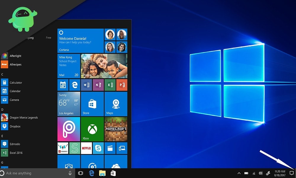Select the bottom-right contact photo tile

point(122,47)
